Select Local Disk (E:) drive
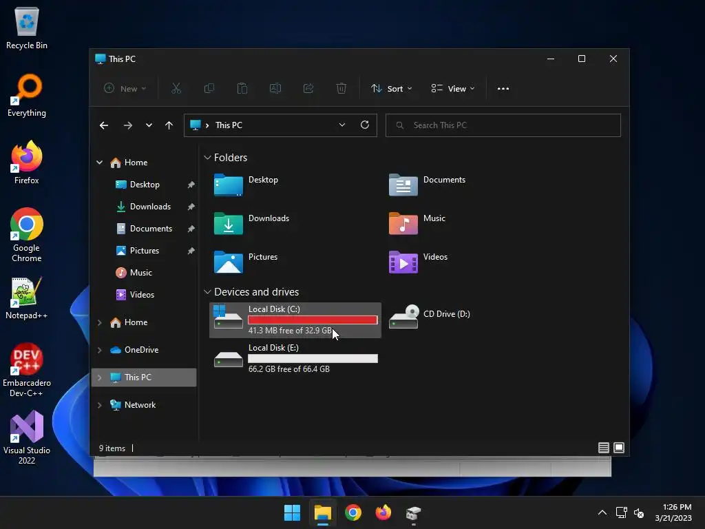 (295, 358)
